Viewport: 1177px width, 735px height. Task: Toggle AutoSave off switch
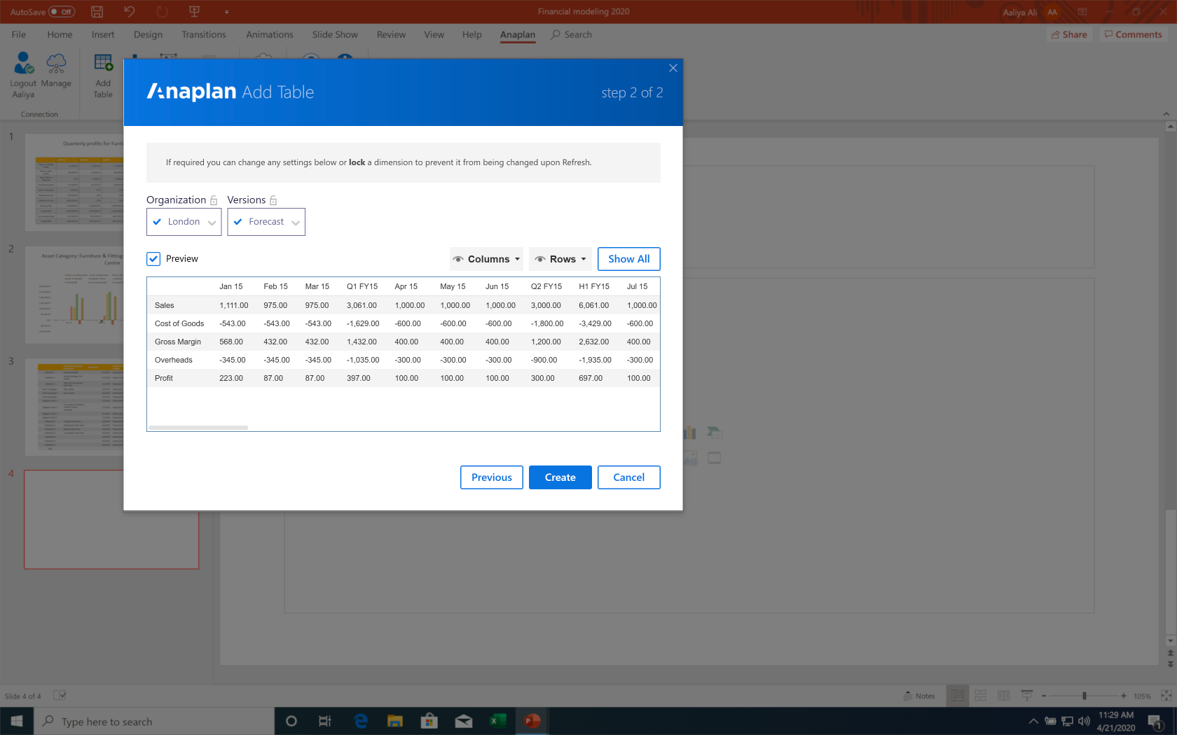62,12
